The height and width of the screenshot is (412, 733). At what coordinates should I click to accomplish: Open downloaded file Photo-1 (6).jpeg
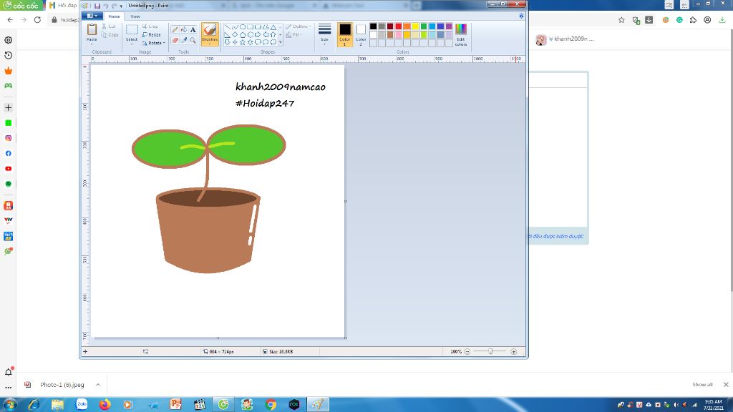pos(62,384)
